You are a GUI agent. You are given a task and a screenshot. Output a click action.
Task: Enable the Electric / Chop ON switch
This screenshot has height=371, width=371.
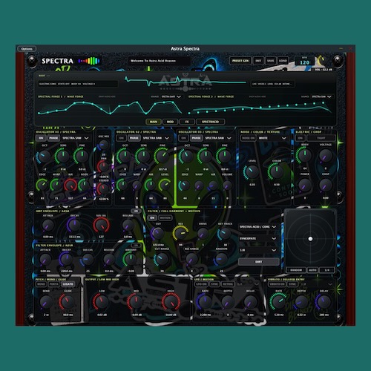[301, 138]
